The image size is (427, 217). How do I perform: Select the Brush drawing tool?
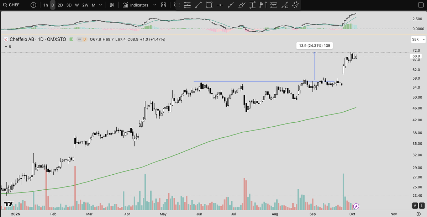241,5
